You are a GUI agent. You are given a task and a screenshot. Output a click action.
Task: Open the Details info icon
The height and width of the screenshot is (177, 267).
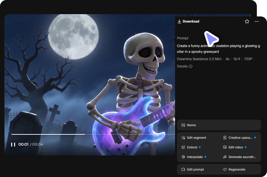click(x=191, y=66)
